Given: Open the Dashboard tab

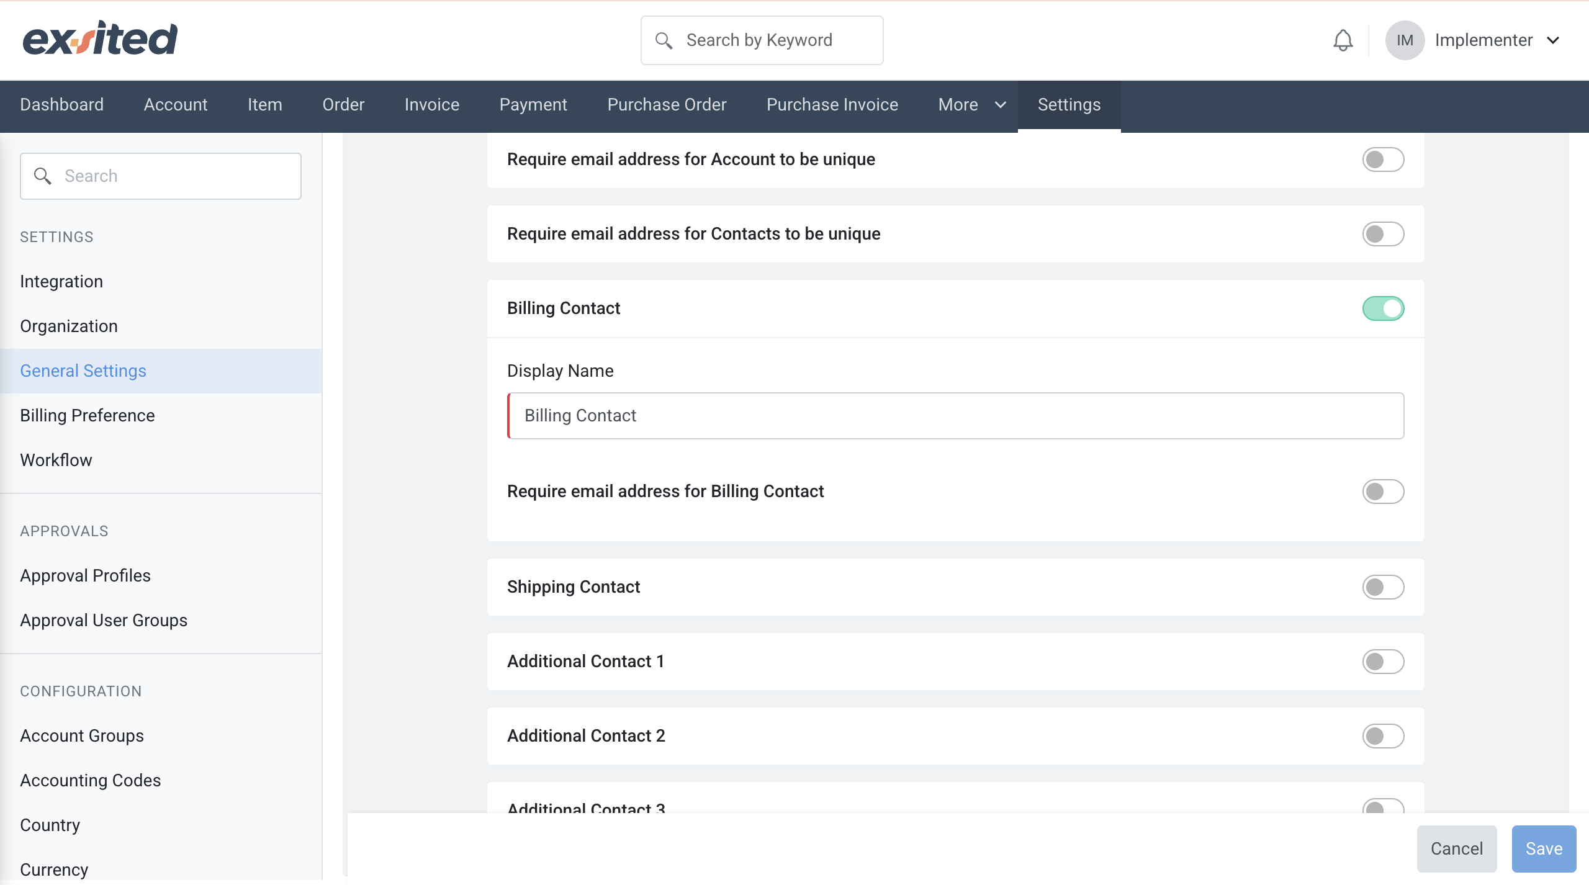Looking at the screenshot, I should point(62,105).
